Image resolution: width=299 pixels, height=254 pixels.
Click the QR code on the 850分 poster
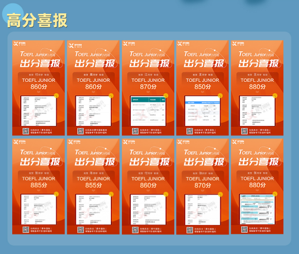click(190, 131)
